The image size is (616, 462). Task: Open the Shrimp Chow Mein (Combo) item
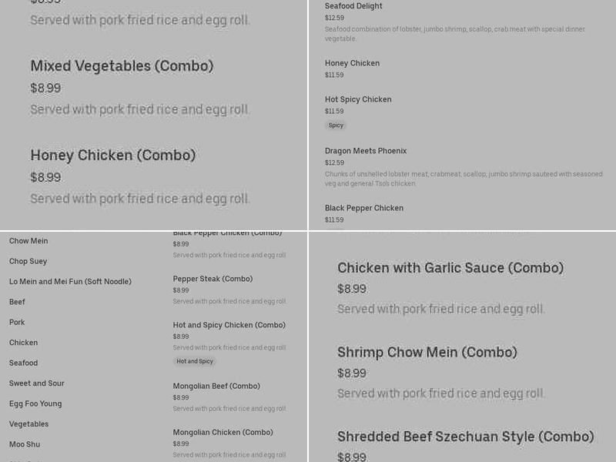tap(427, 353)
